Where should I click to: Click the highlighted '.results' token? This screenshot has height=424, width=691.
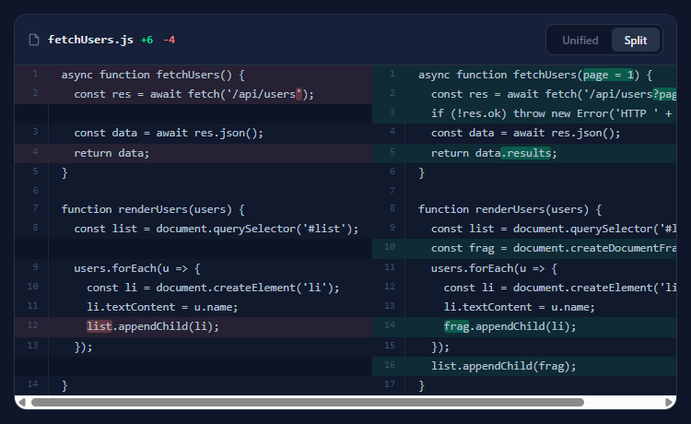point(526,153)
